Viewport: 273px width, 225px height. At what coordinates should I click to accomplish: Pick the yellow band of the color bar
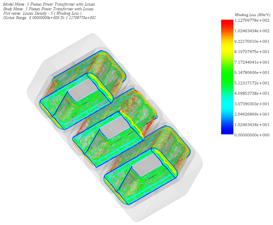point(227,47)
